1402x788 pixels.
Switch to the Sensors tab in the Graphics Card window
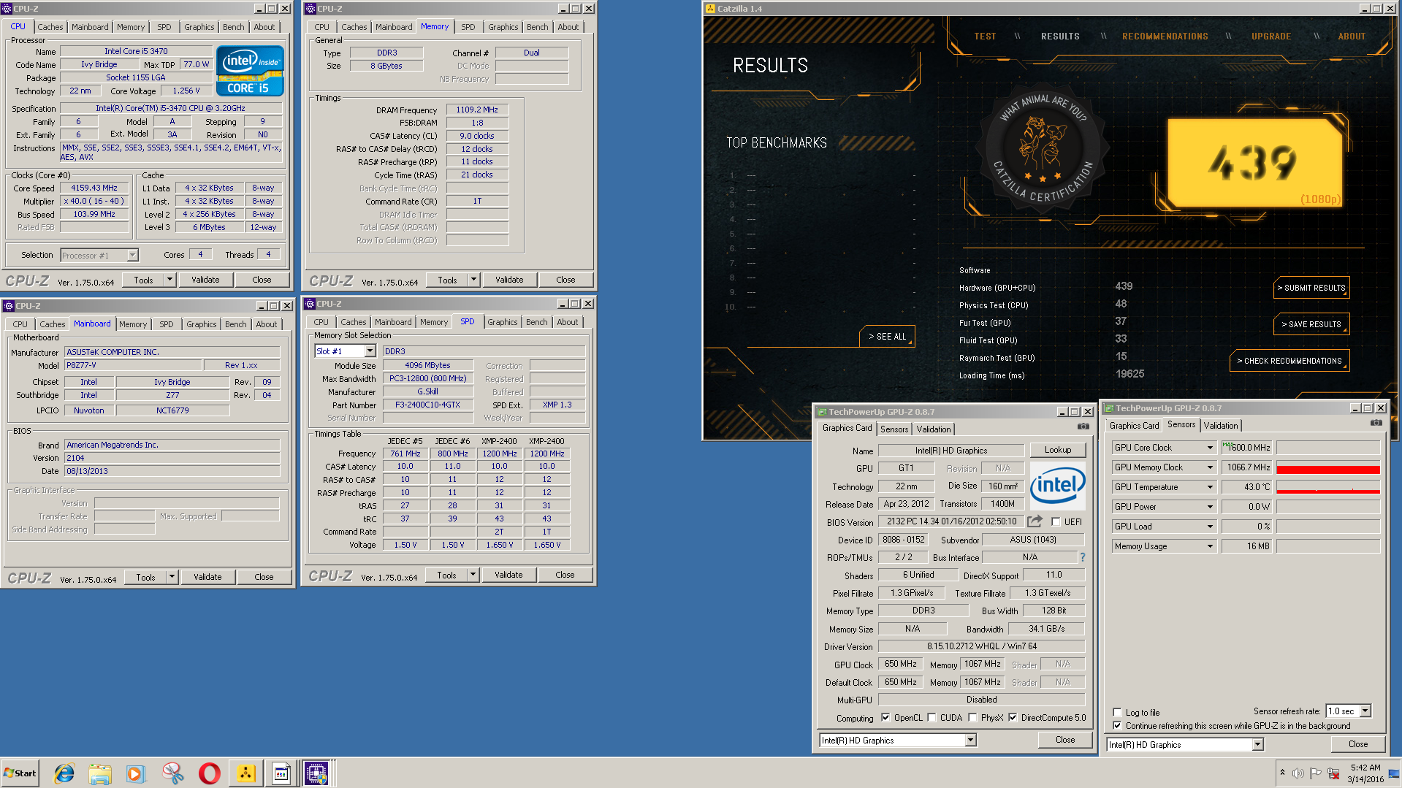point(894,429)
